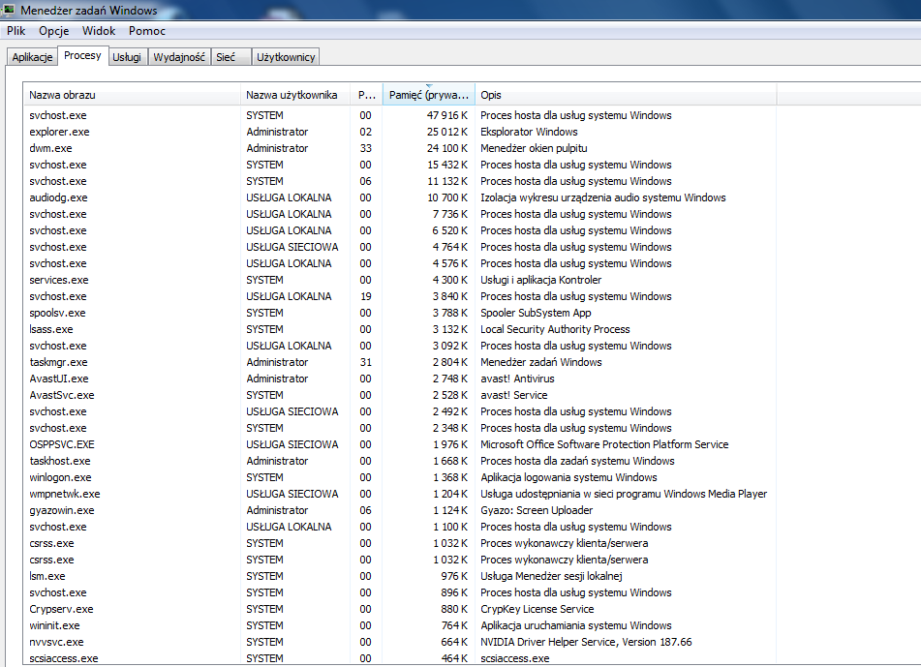This screenshot has width=921, height=667.
Task: Select the lsm.exe process
Action: 399,575
